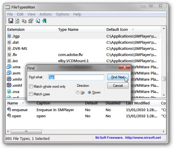Open the View menu

[x=31, y=14]
